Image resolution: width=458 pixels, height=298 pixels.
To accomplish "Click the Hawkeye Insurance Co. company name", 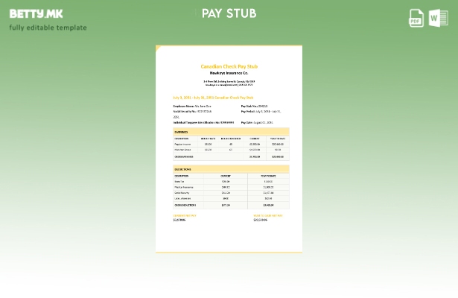I will 229,72.
